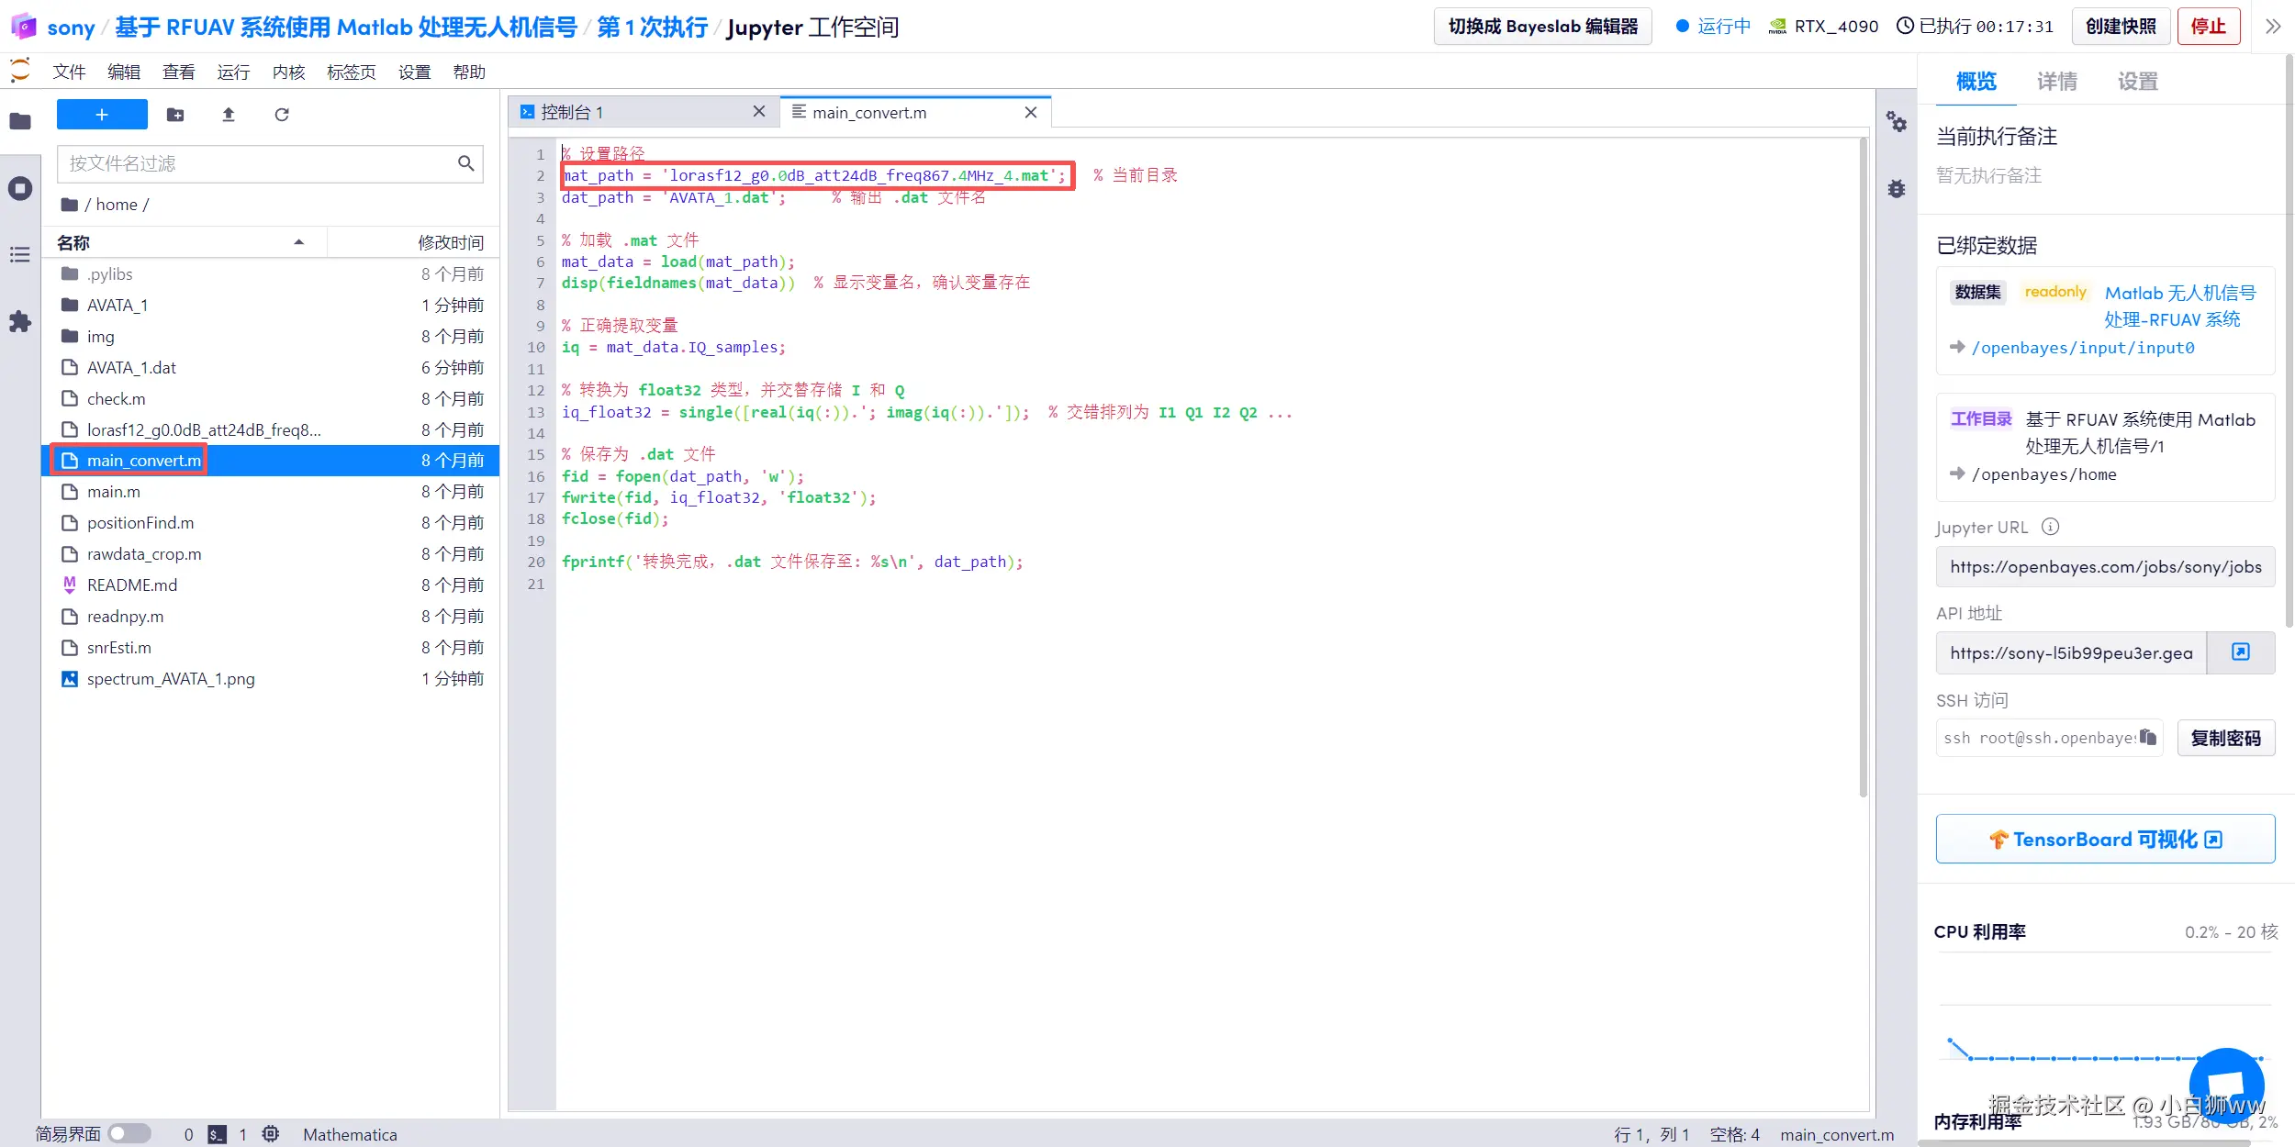The height and width of the screenshot is (1147, 2295).
Task: Sort files by name column arrow
Action: [298, 242]
